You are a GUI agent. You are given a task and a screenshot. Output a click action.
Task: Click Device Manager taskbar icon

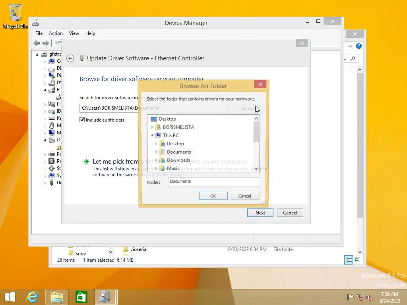coord(106,297)
